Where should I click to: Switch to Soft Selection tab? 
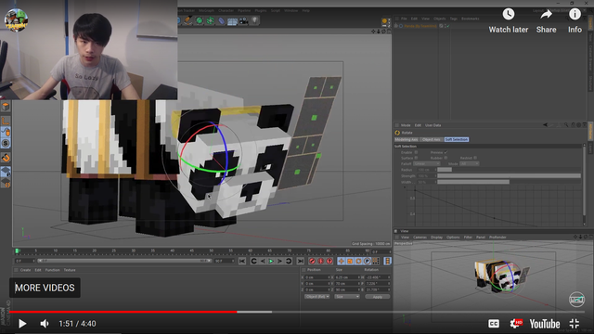pos(457,139)
